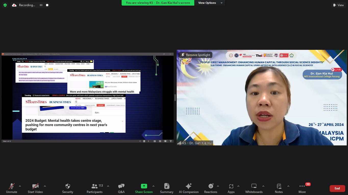
Task: Advance to next slide in PowerPoint show
Action: pyautogui.click(x=148, y=141)
